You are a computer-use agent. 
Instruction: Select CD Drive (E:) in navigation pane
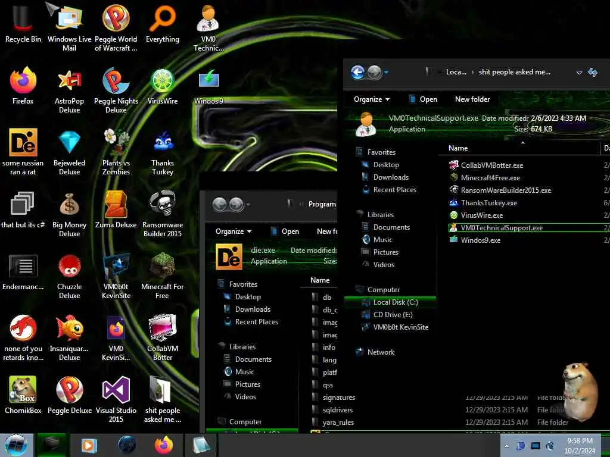[393, 315]
